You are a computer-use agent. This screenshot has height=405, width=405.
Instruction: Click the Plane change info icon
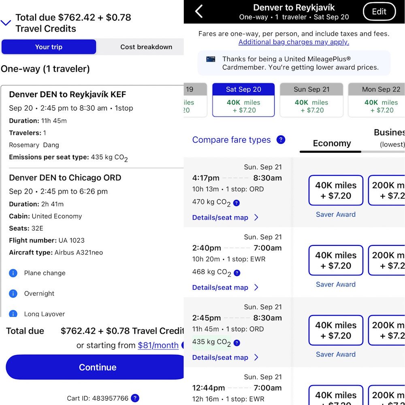click(13, 273)
